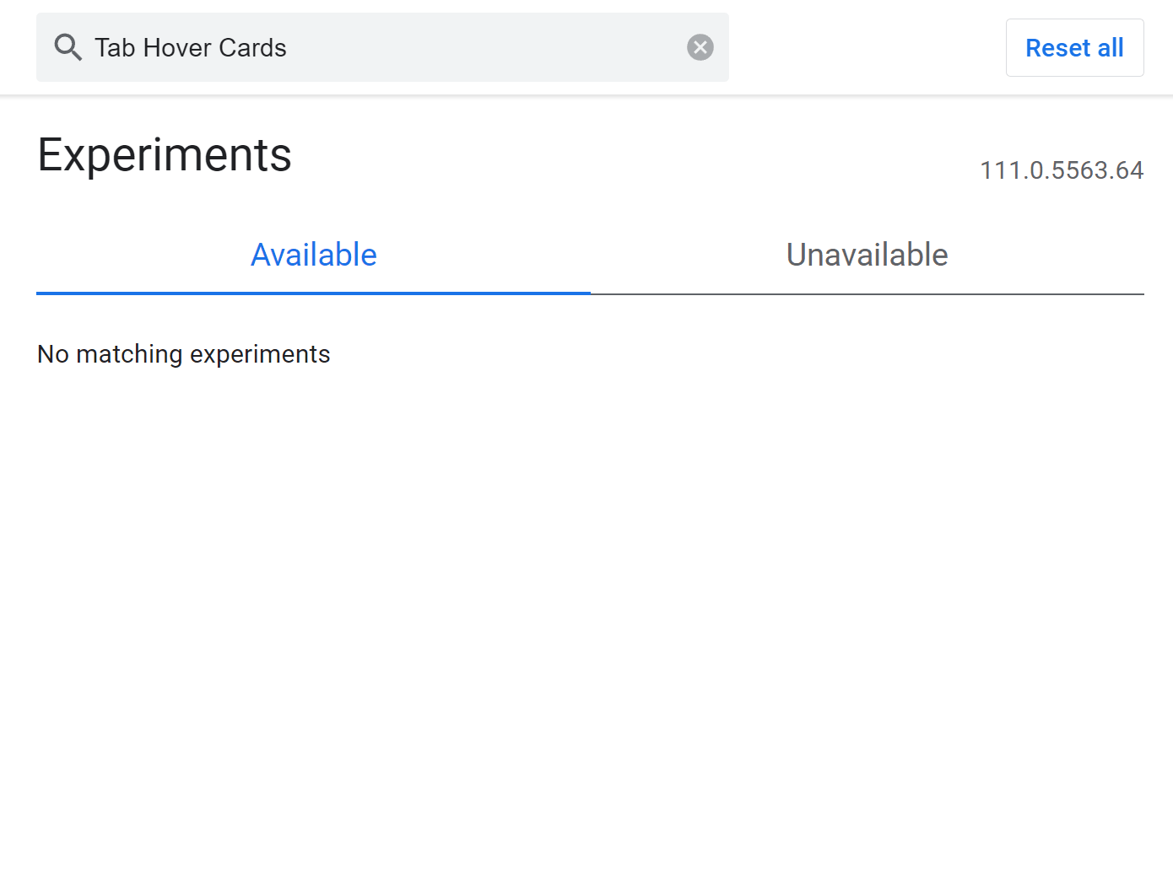
Task: Reset all experiment flags to default
Action: pyautogui.click(x=1074, y=47)
